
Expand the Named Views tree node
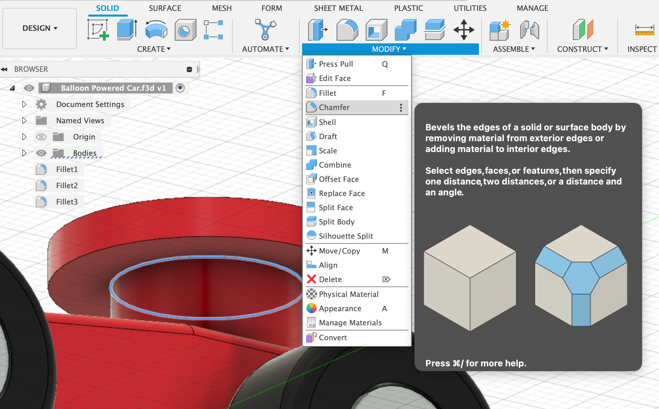[x=24, y=121]
